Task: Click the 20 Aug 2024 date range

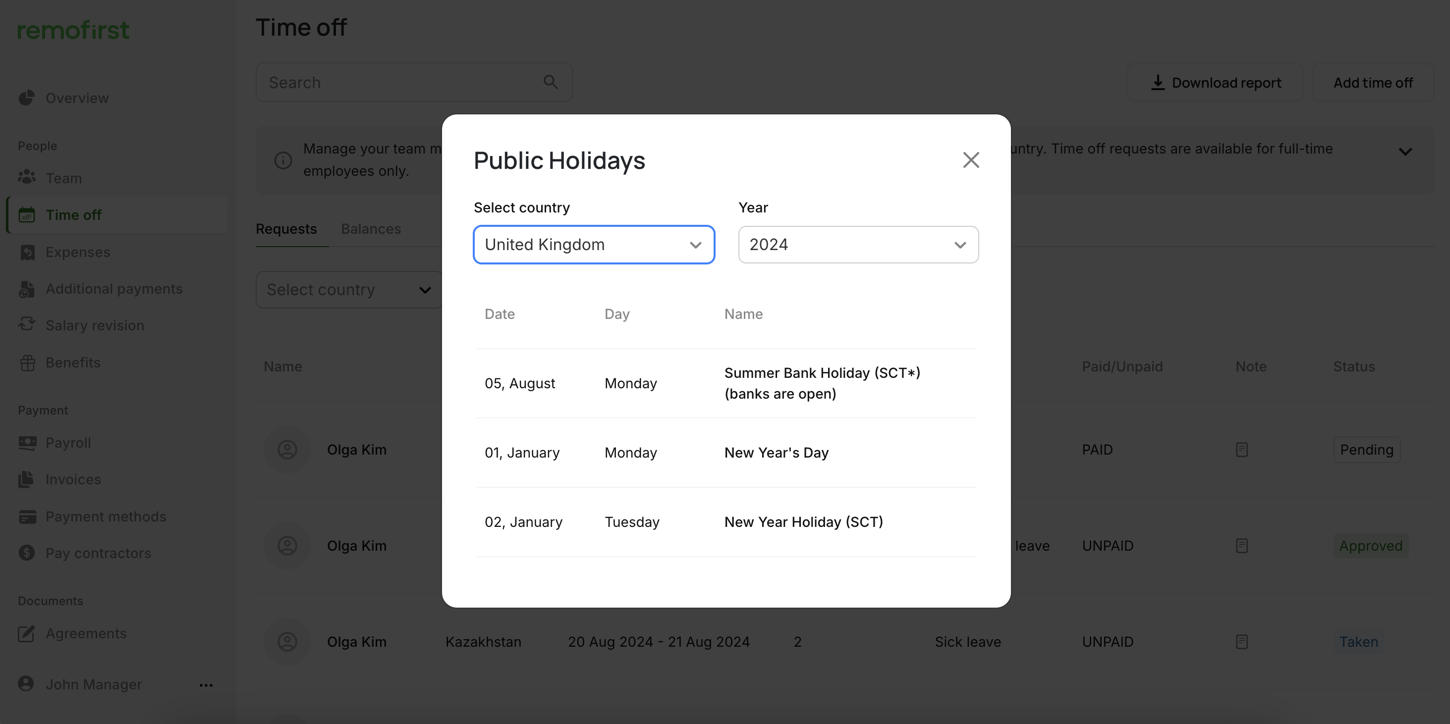Action: click(x=659, y=642)
